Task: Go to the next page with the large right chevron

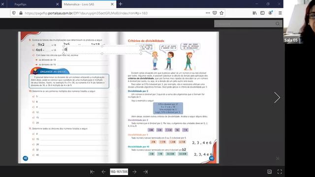Action: point(277,97)
